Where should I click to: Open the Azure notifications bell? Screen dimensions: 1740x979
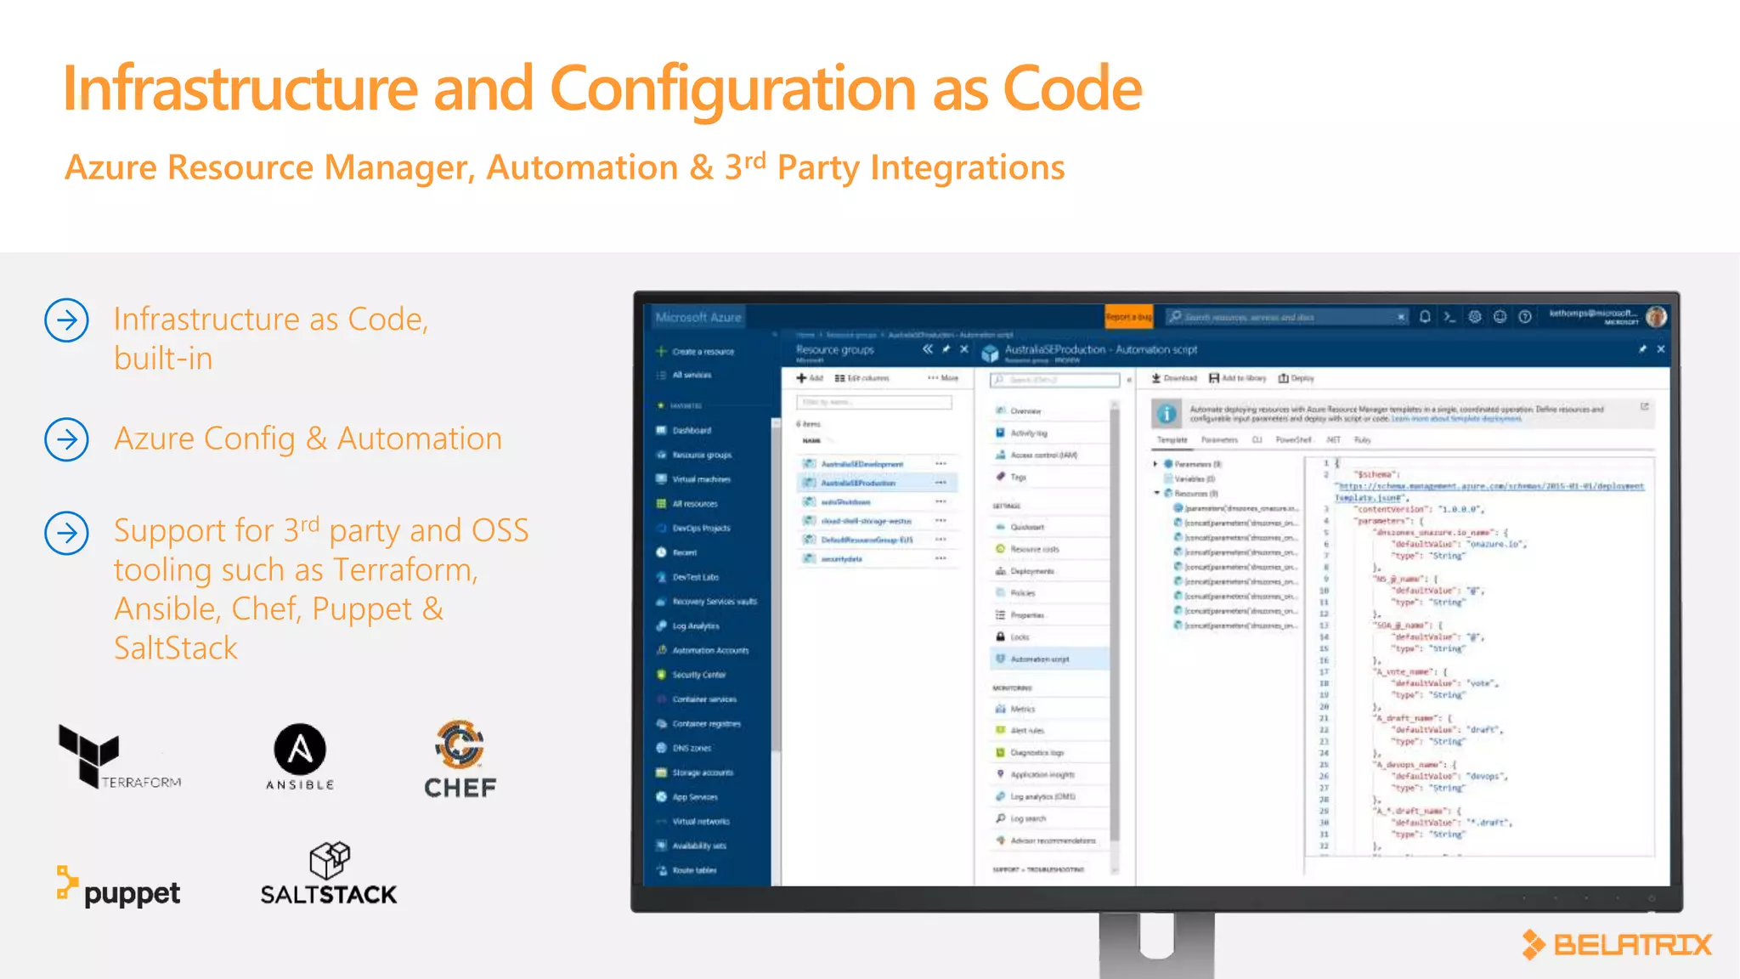point(1425,317)
